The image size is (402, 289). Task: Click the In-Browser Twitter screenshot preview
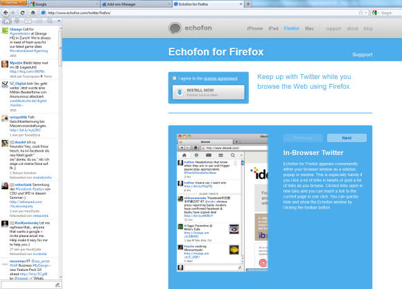[x=222, y=202]
